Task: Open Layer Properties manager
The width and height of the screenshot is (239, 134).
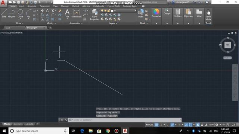Action: [x=94, y=15]
